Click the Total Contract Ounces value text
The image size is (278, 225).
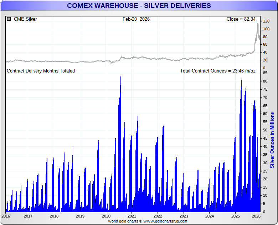coord(218,71)
